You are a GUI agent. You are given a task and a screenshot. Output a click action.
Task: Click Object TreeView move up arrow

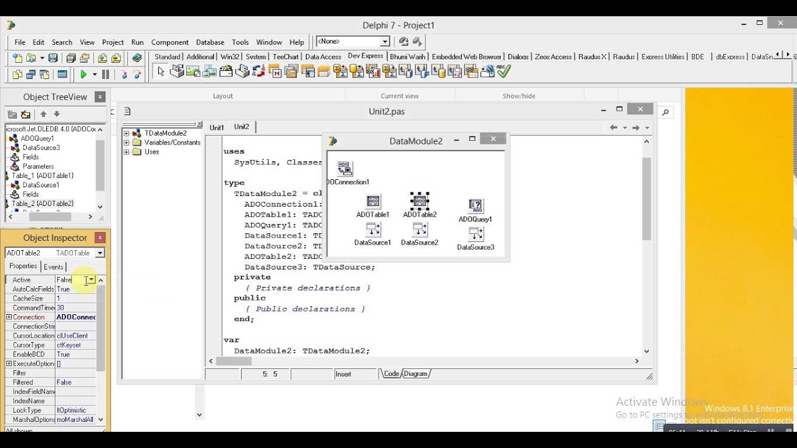pyautogui.click(x=43, y=114)
